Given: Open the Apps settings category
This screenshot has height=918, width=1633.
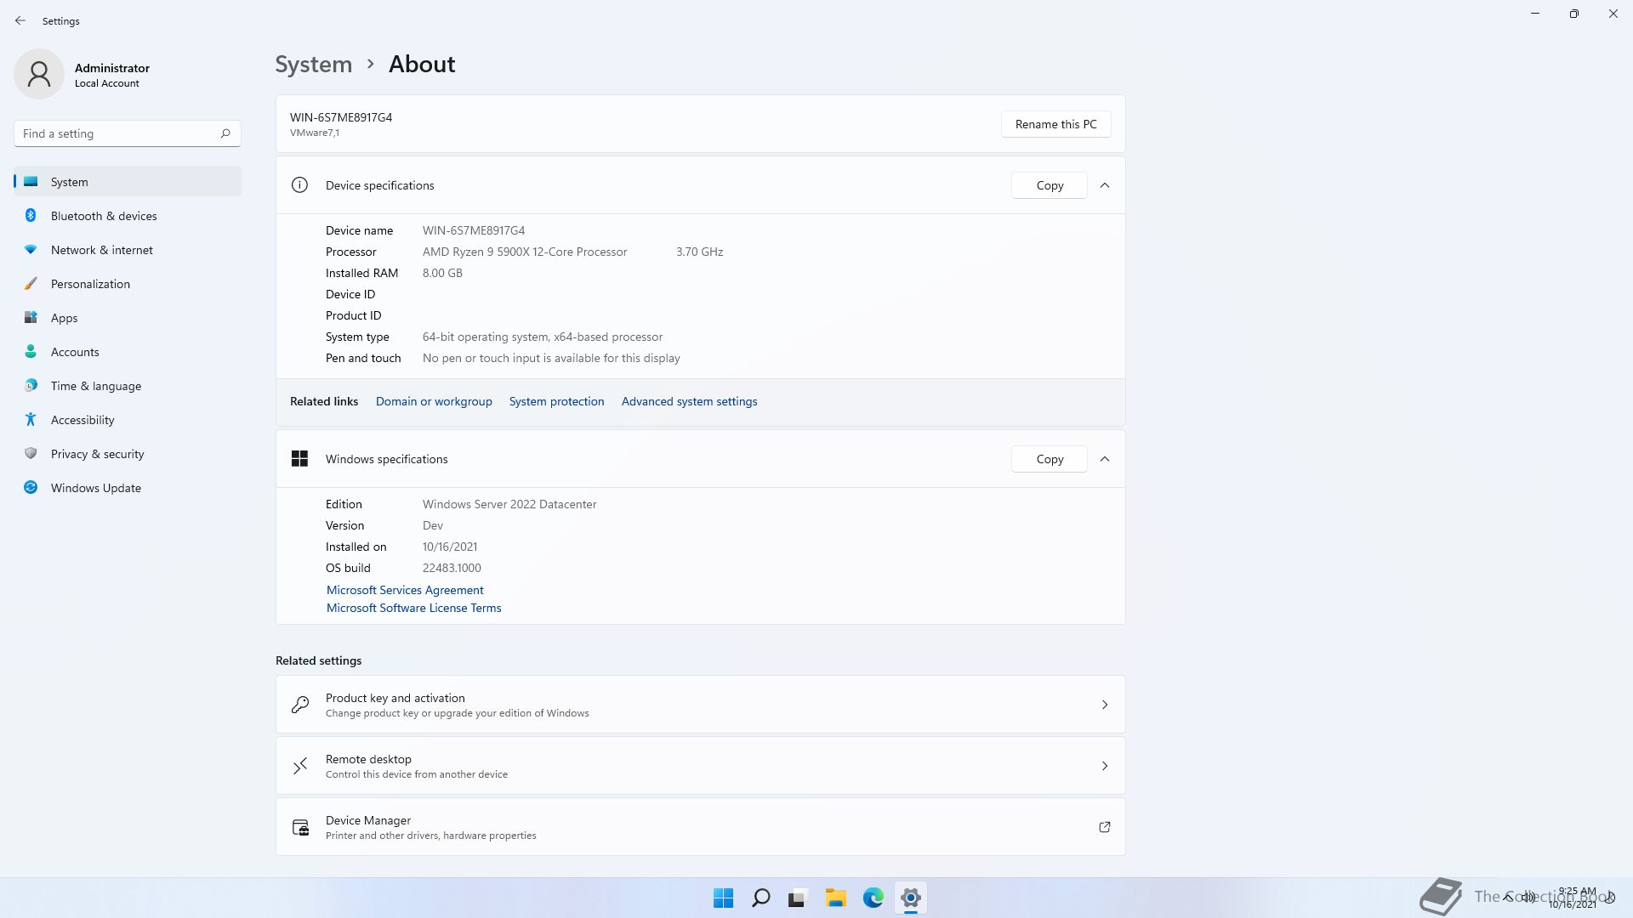Looking at the screenshot, I should pos(128,318).
